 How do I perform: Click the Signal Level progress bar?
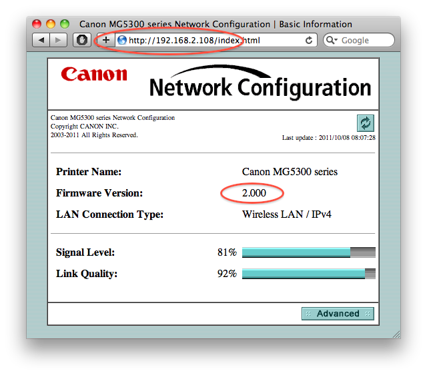pos(308,252)
